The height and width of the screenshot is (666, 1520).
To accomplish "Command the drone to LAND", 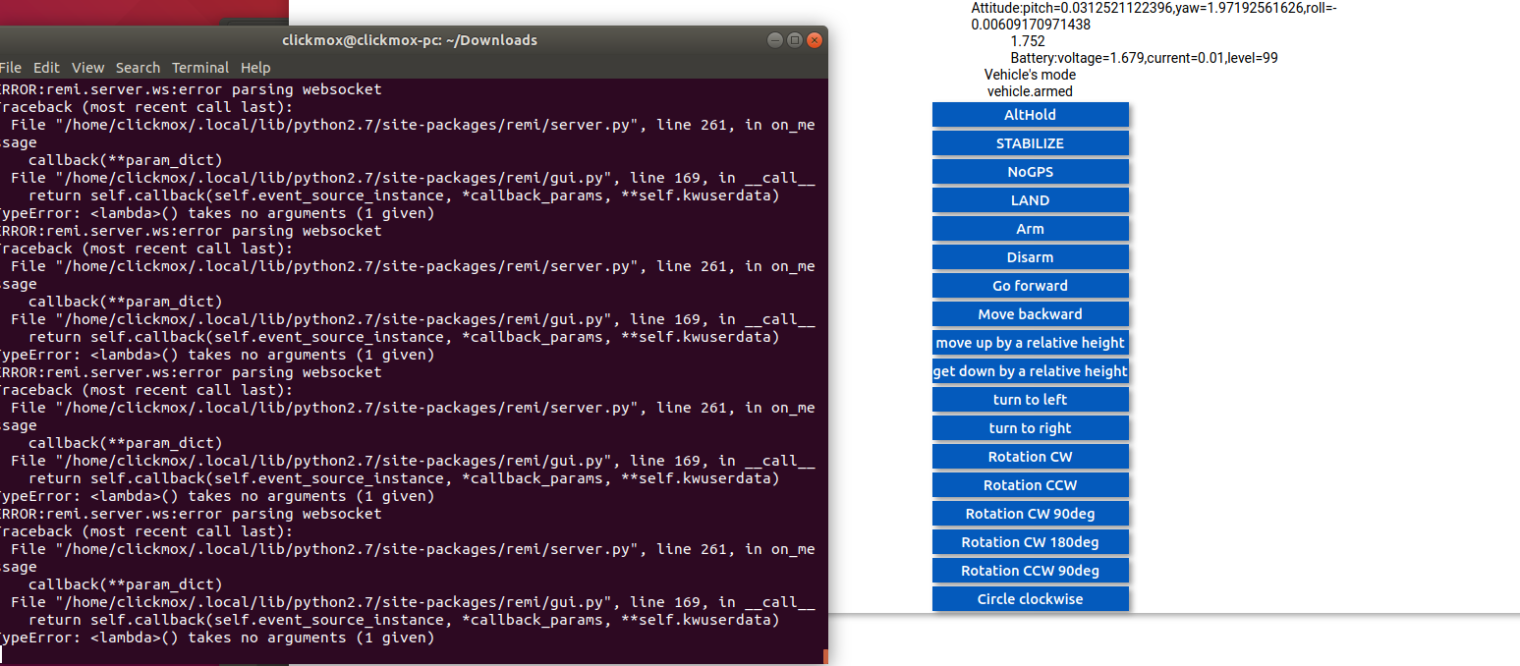I will coord(1030,199).
